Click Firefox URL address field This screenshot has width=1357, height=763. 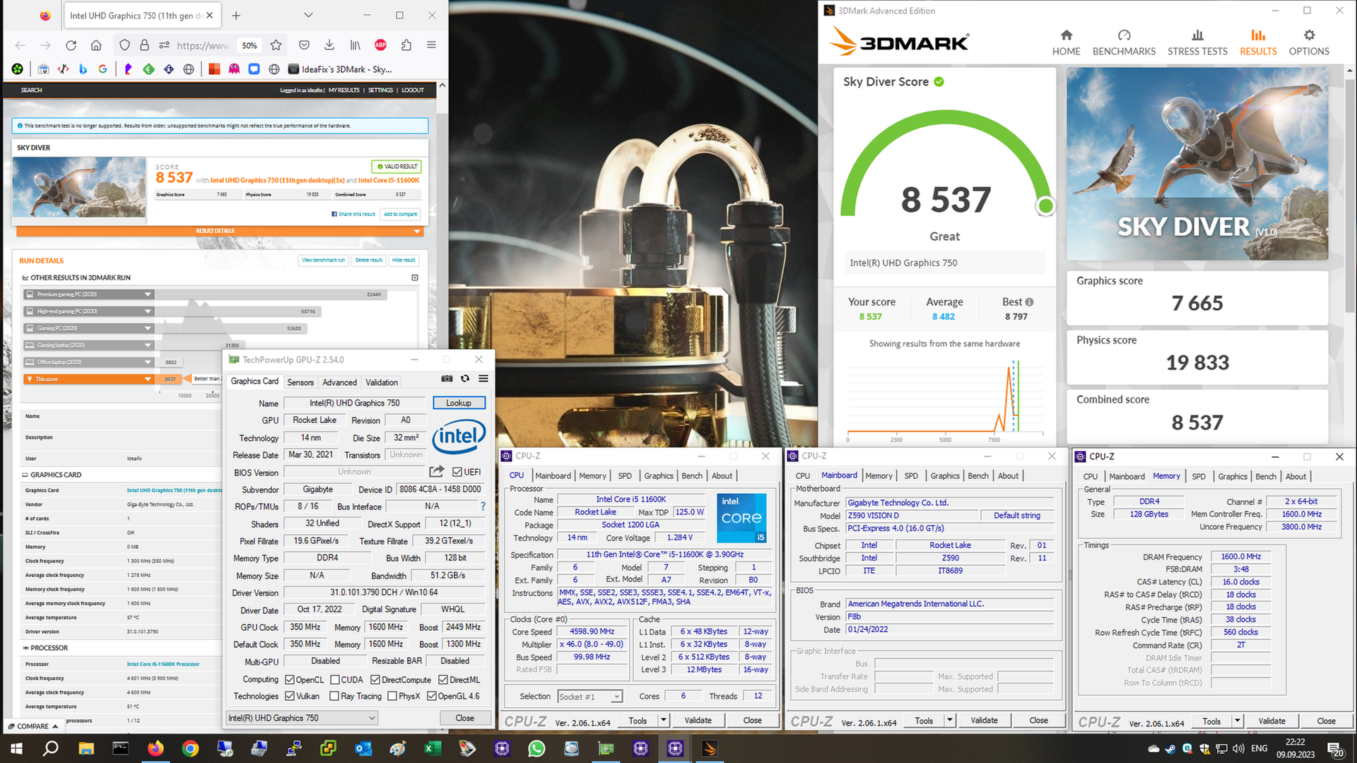(x=202, y=45)
